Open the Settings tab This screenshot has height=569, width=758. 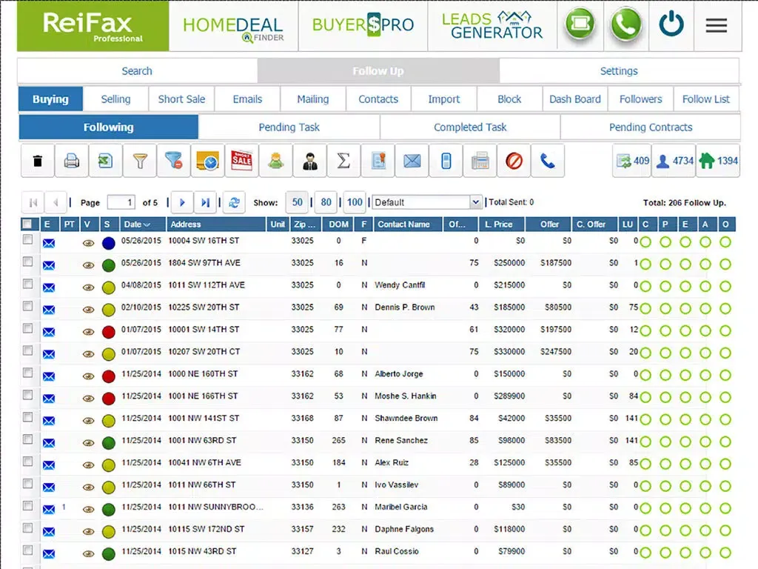(619, 71)
